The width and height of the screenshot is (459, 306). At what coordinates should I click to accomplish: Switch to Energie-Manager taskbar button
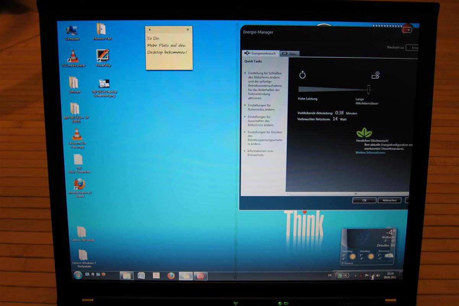pyautogui.click(x=200, y=275)
